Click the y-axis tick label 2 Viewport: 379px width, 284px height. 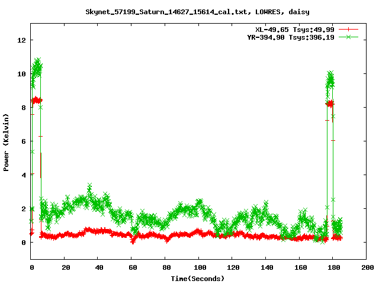click(24, 209)
